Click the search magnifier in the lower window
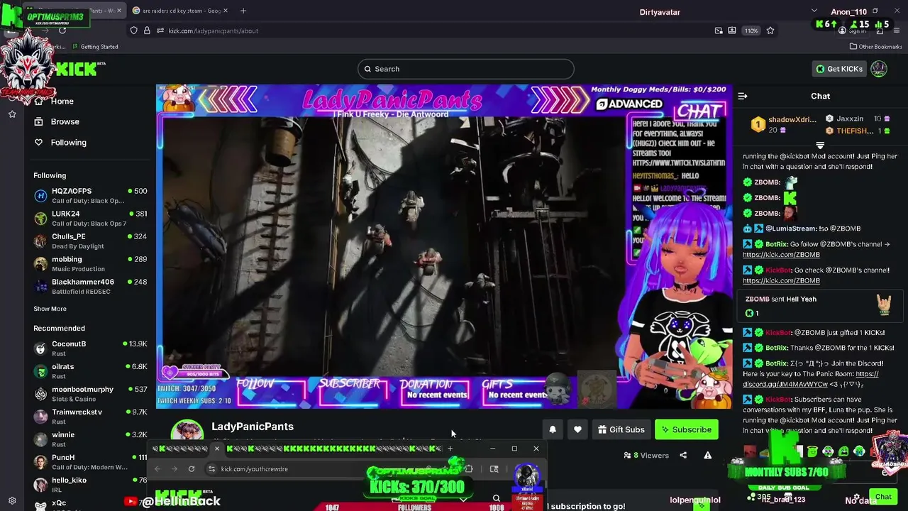This screenshot has height=511, width=908. pyautogui.click(x=497, y=499)
